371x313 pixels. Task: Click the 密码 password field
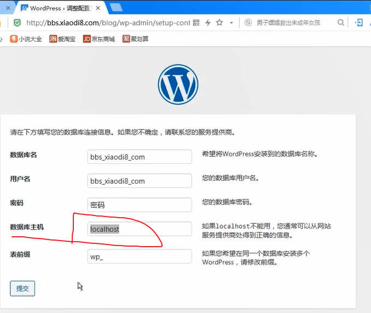(x=140, y=205)
